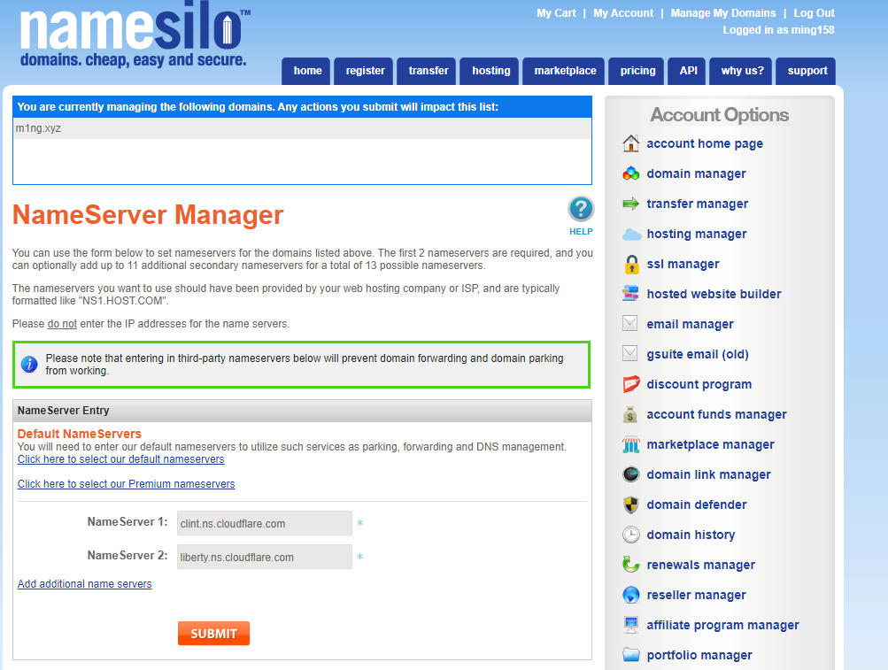Click the NameSilo logo
The image size is (888, 670).
pos(135,35)
